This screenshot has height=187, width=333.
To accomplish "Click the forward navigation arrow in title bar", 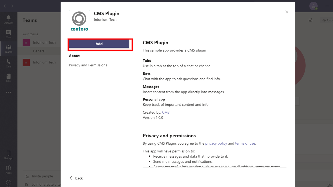I will point(12,6).
